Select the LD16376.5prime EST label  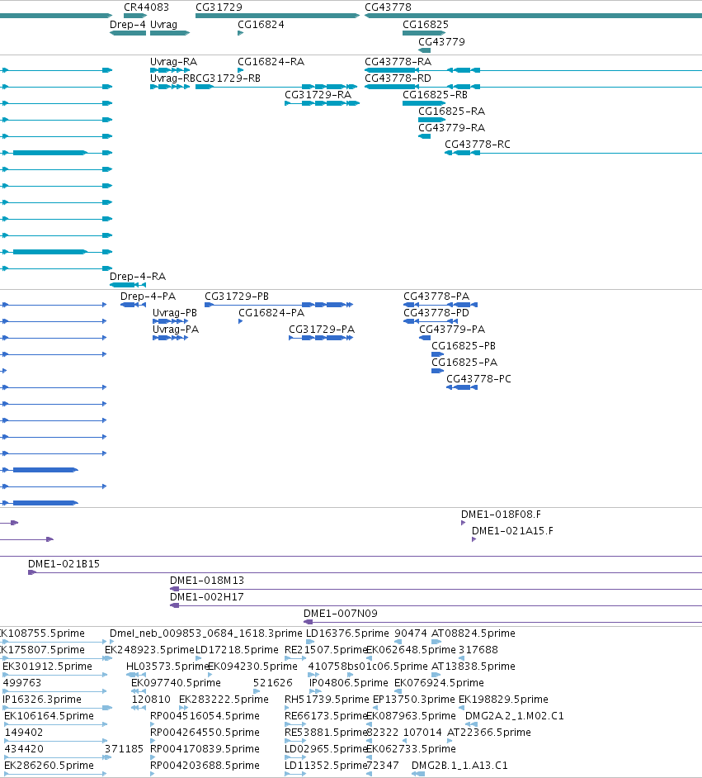[348, 633]
